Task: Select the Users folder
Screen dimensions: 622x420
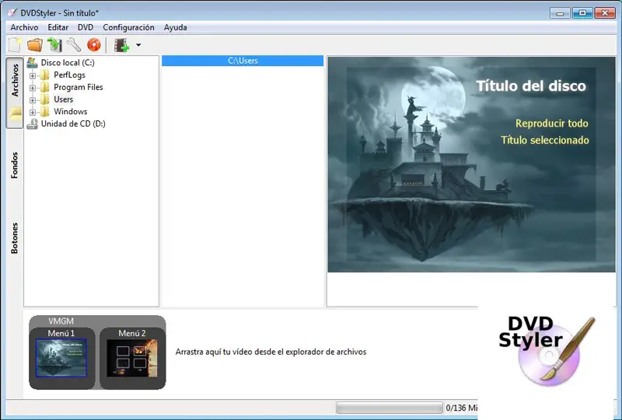Action: [64, 99]
